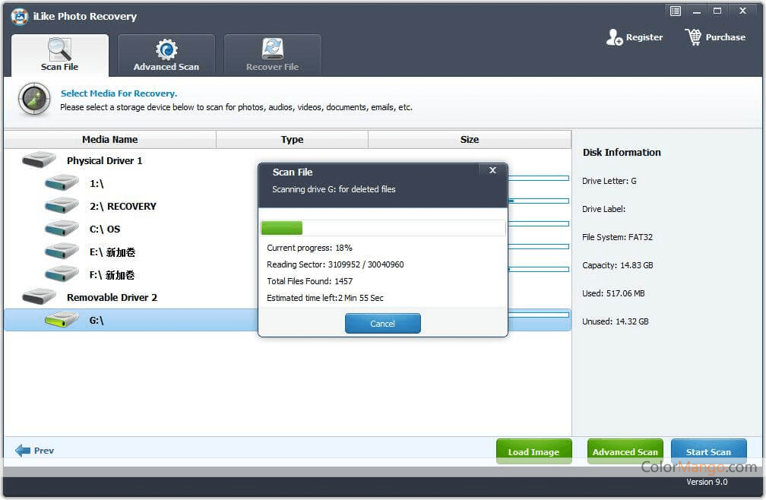Click the usage bar for the 1:\ row
This screenshot has height=500, width=766.
coord(538,179)
